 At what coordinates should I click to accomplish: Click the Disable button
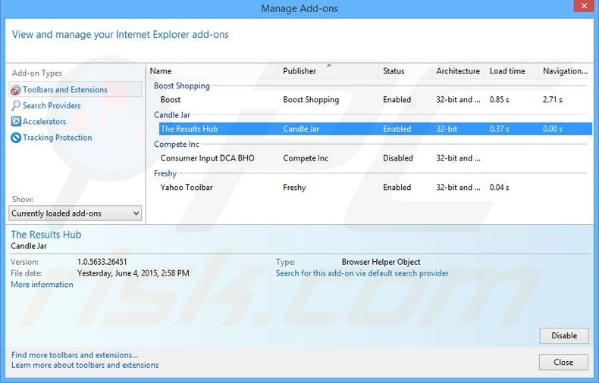coord(564,336)
